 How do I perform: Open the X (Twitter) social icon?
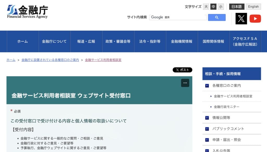[x=241, y=19]
